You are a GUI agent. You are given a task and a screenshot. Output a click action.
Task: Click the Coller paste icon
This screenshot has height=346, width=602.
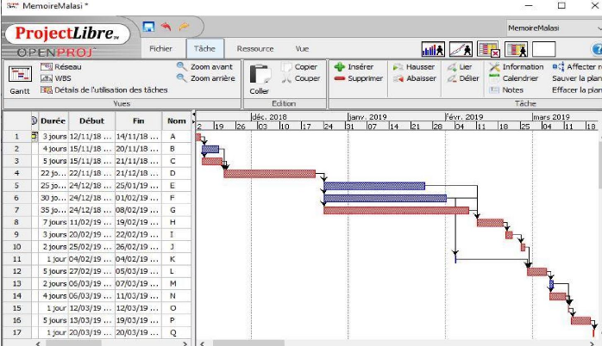pos(260,74)
